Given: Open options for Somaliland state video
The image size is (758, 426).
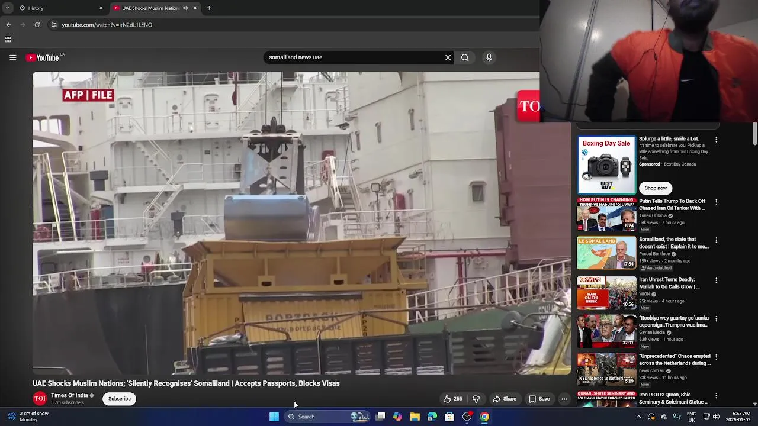Looking at the screenshot, I should coord(717,240).
